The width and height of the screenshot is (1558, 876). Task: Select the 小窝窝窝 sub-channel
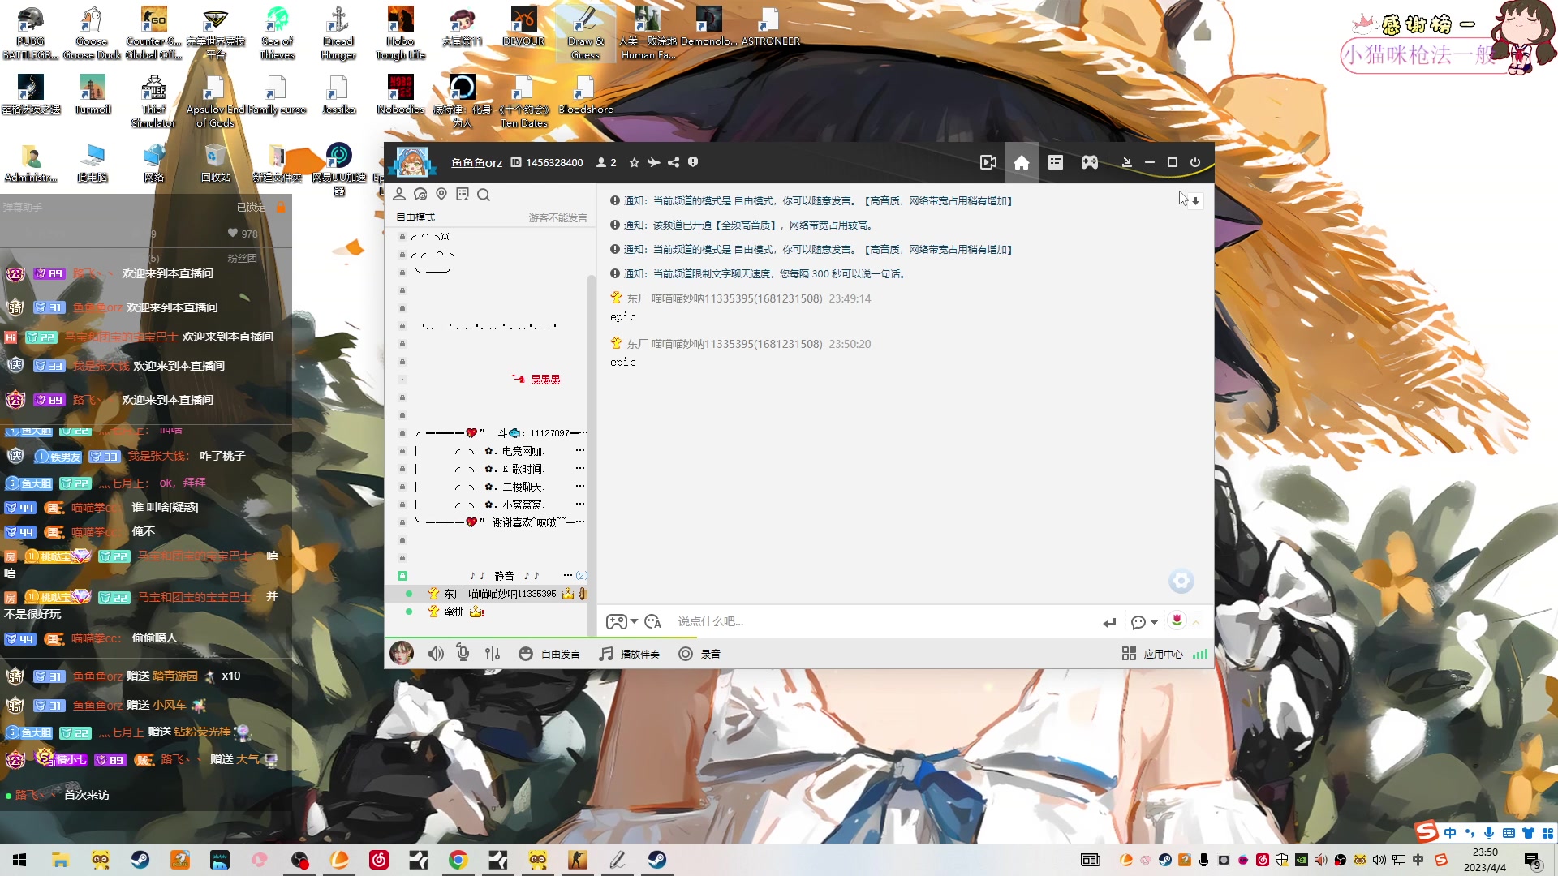coord(523,505)
